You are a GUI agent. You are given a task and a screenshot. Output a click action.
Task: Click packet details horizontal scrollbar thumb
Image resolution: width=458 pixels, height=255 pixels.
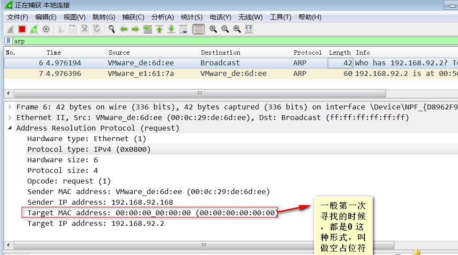(x=204, y=245)
